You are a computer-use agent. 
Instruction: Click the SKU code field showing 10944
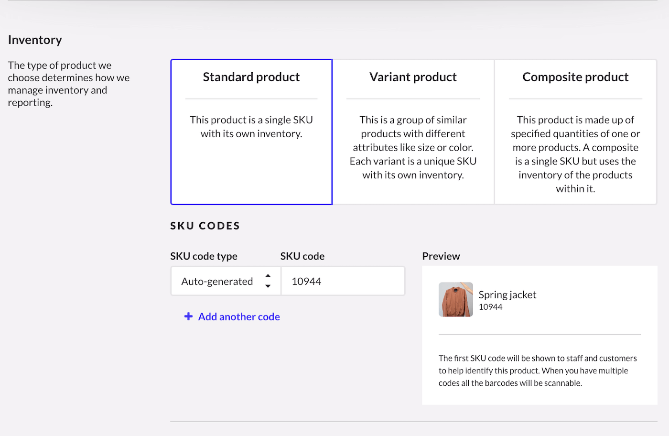click(343, 281)
